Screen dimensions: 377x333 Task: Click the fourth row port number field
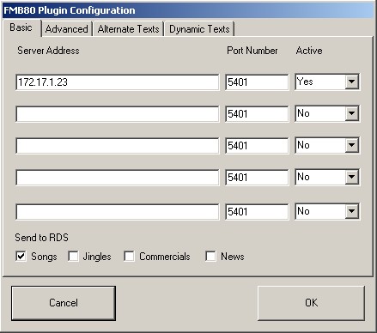click(x=257, y=178)
